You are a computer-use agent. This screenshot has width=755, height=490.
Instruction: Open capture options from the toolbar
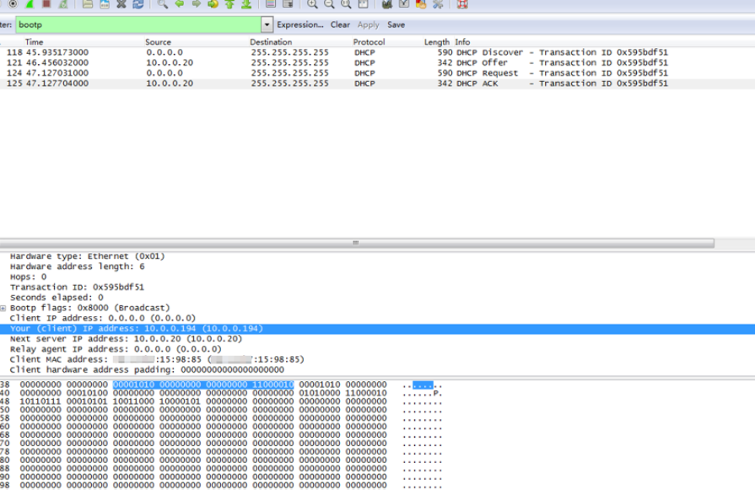(x=13, y=4)
